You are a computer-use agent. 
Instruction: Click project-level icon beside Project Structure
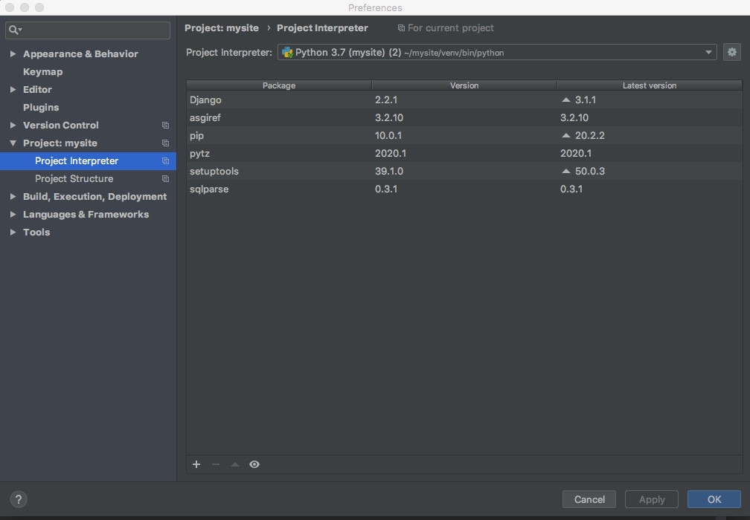pos(165,178)
